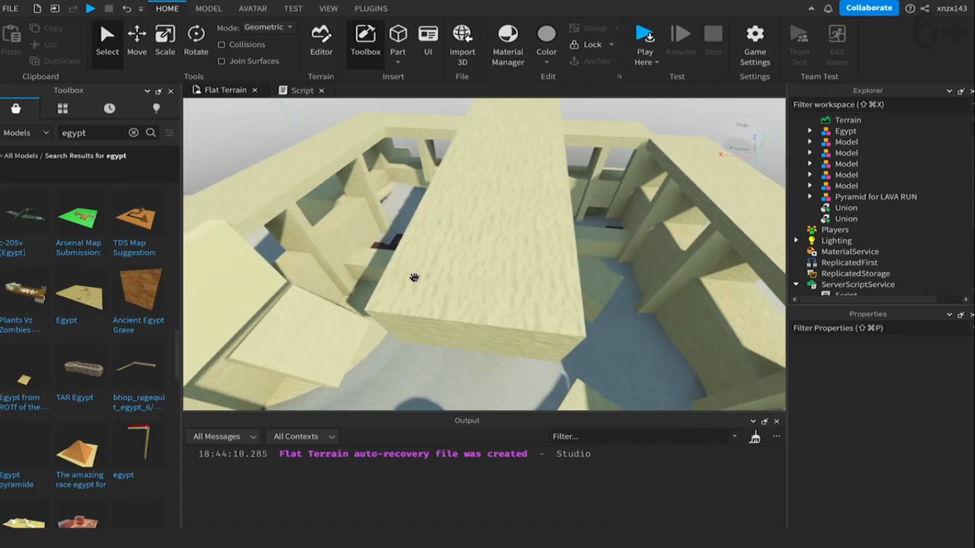Open the help question mark icon
The width and height of the screenshot is (975, 548).
click(x=910, y=9)
